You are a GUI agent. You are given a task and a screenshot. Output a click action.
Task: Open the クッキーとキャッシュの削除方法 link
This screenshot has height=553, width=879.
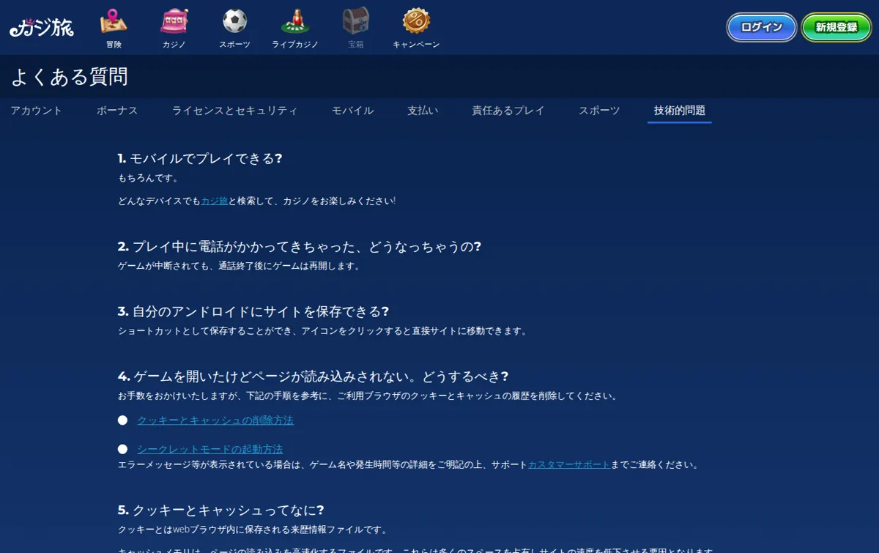tap(215, 420)
